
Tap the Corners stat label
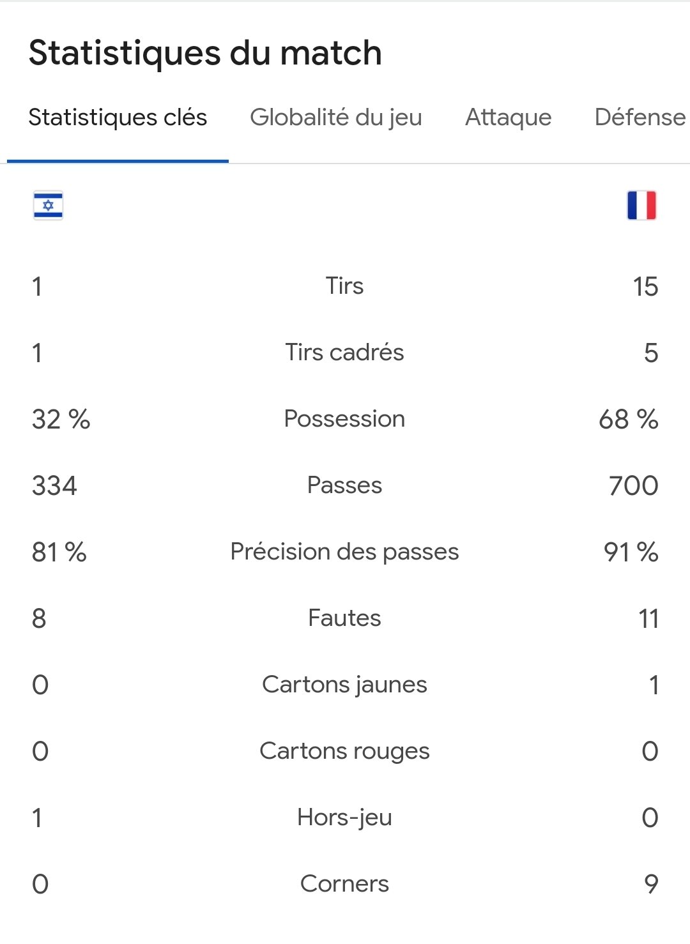[x=344, y=884]
